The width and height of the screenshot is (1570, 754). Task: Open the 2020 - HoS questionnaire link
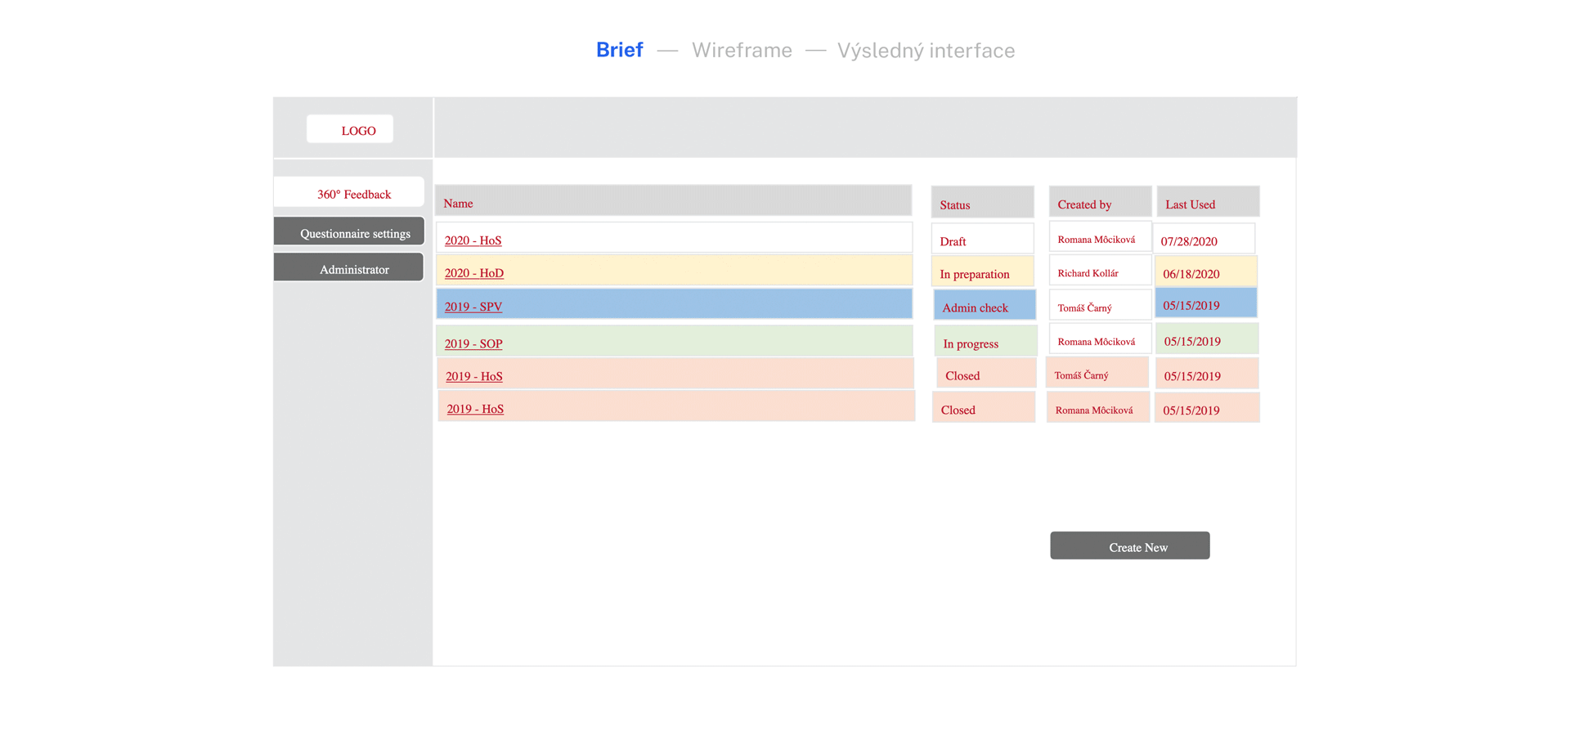click(473, 240)
